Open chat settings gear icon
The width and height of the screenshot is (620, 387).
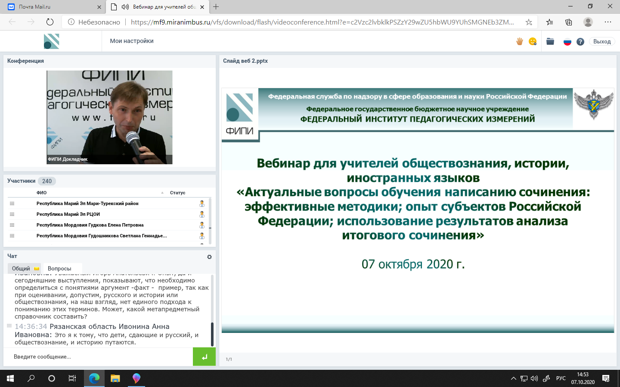point(209,257)
